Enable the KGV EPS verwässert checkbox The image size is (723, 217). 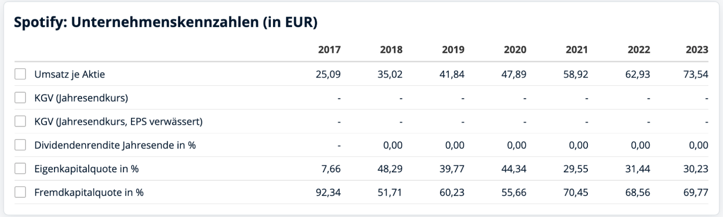[x=21, y=122]
